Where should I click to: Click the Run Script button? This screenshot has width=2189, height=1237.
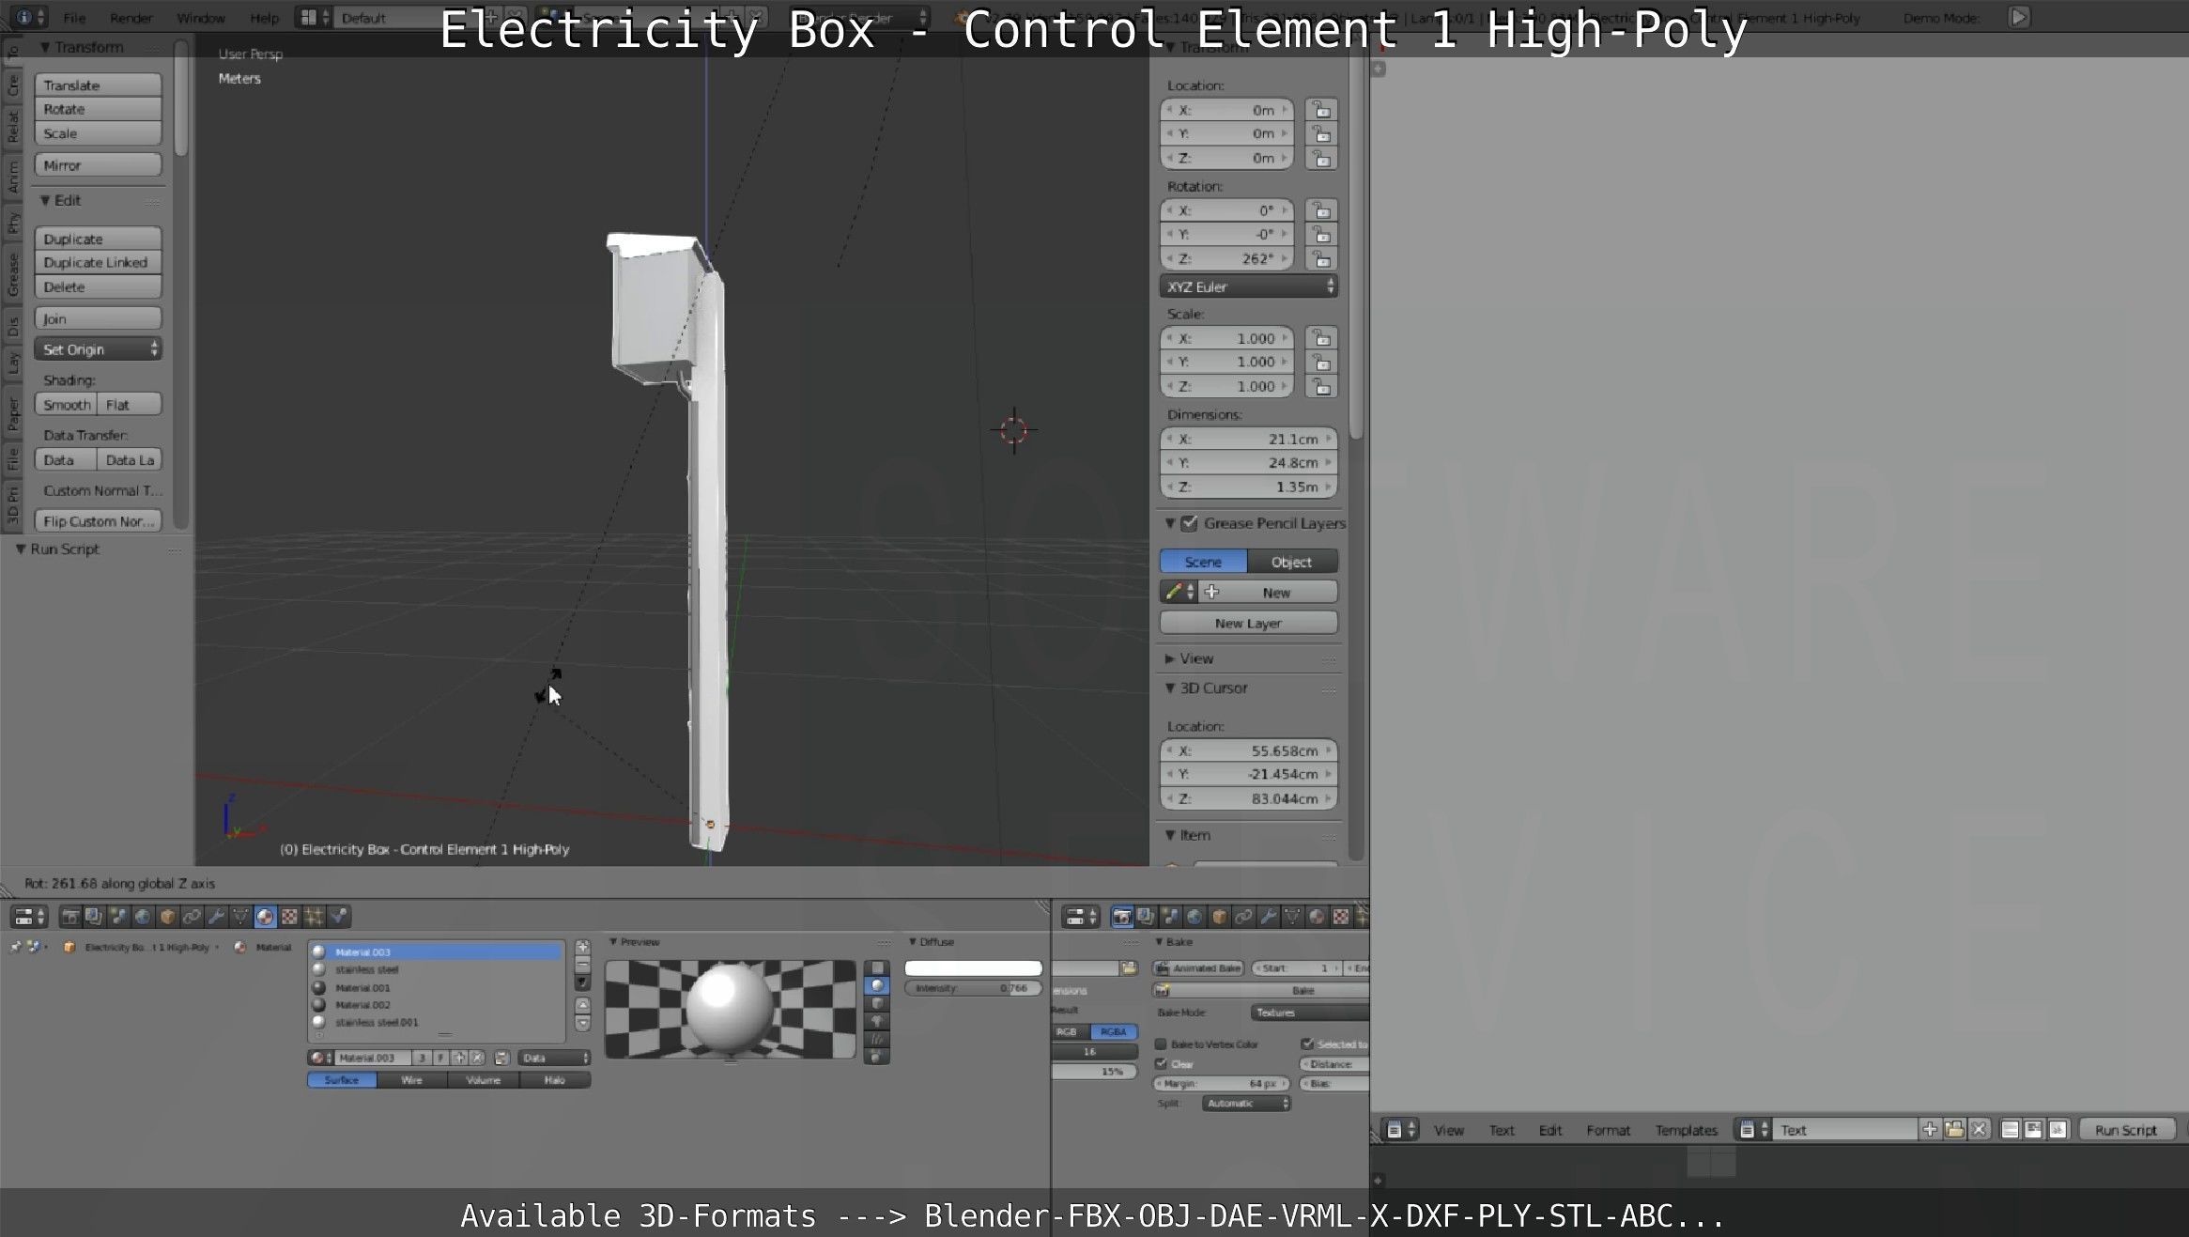pos(2126,1130)
